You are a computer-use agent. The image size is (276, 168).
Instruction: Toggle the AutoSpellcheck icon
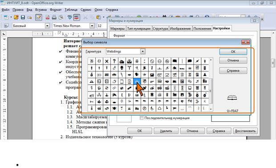(77, 17)
